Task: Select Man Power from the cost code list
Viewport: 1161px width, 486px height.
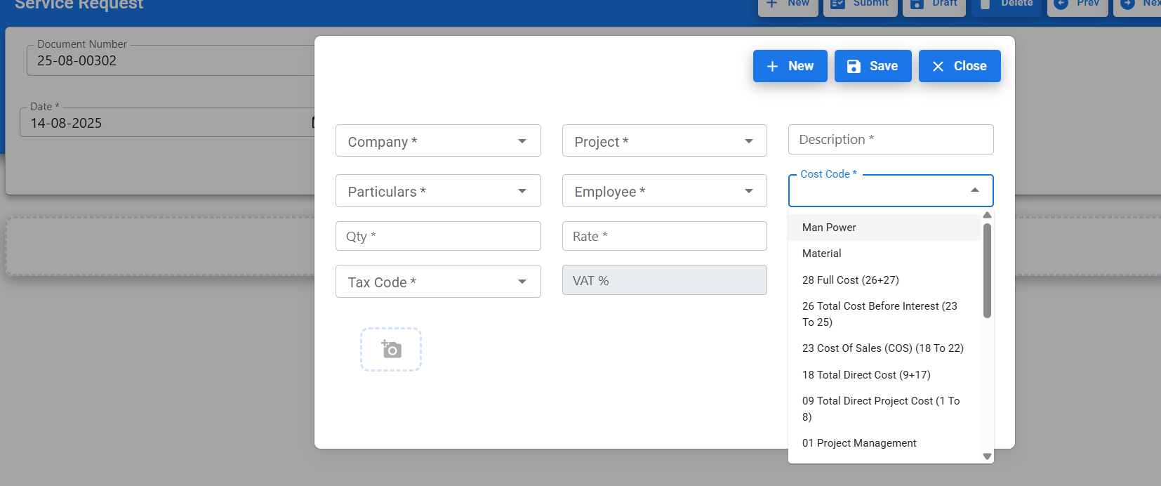Action: pos(829,228)
